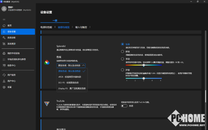Click the eye care level slider handle
208x130 pixels.
pyautogui.click(x=144, y=78)
